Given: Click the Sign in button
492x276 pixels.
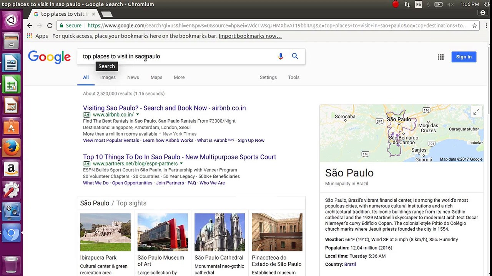Looking at the screenshot, I should pyautogui.click(x=464, y=57).
